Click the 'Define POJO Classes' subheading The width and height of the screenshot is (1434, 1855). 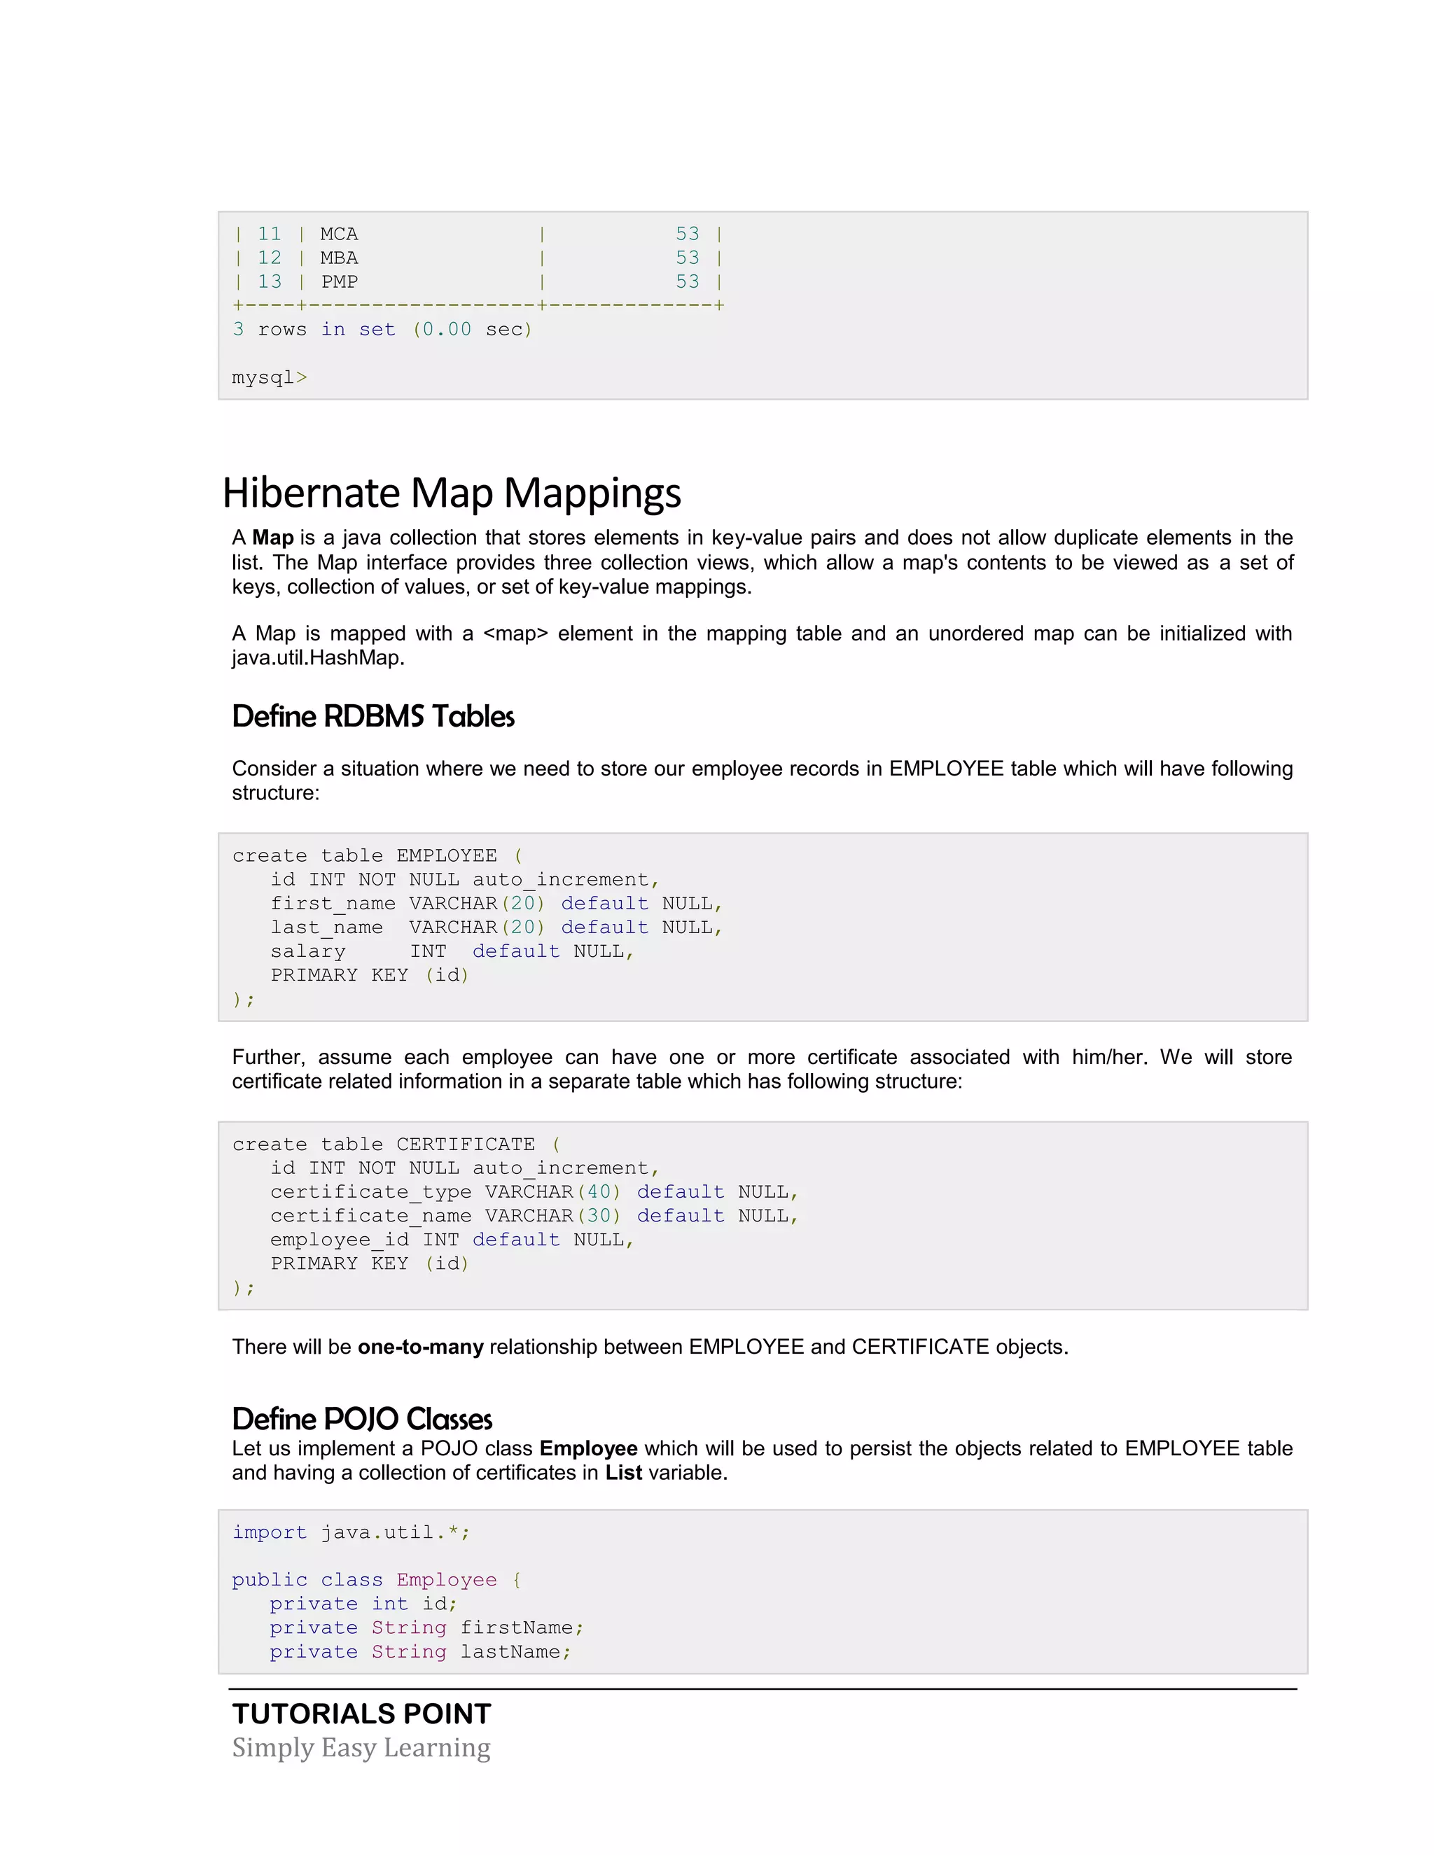click(x=362, y=1420)
